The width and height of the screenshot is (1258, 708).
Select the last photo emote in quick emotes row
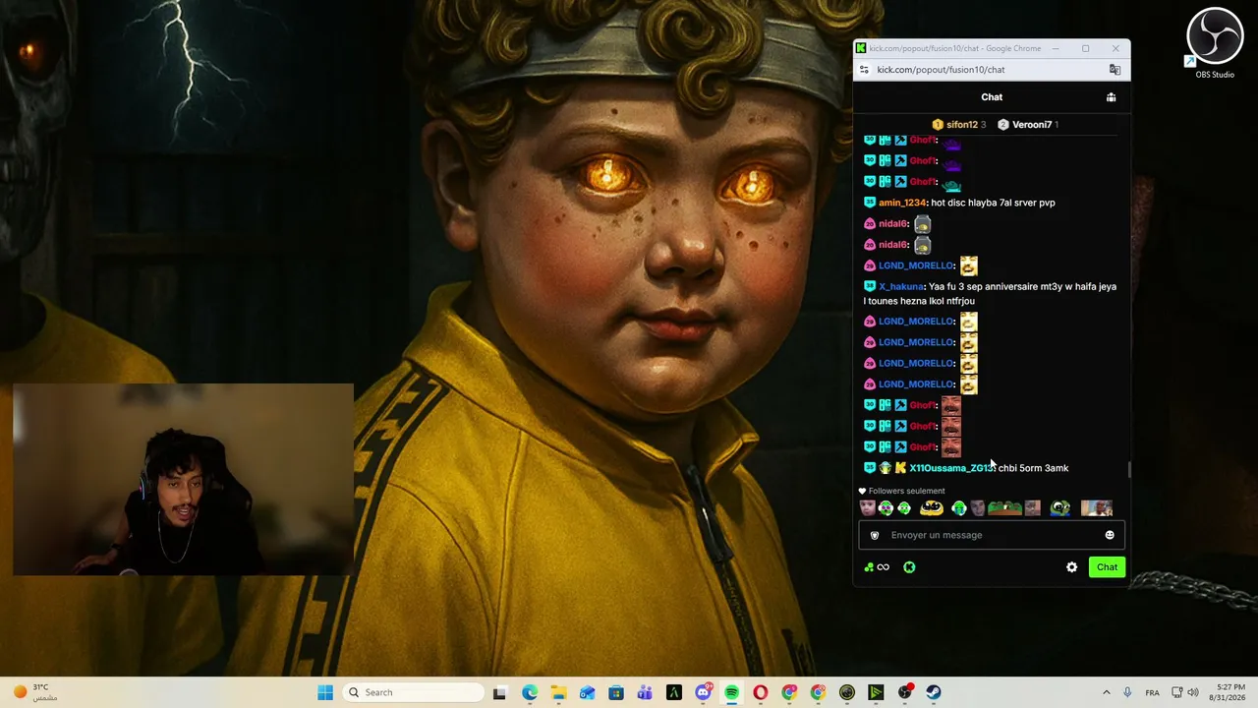(x=1097, y=508)
